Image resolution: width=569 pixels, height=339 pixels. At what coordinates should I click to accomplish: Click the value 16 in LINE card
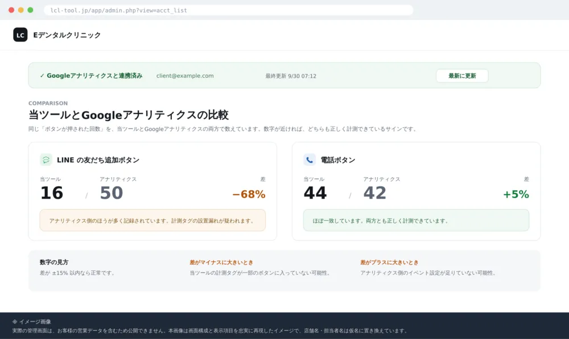pyautogui.click(x=52, y=192)
